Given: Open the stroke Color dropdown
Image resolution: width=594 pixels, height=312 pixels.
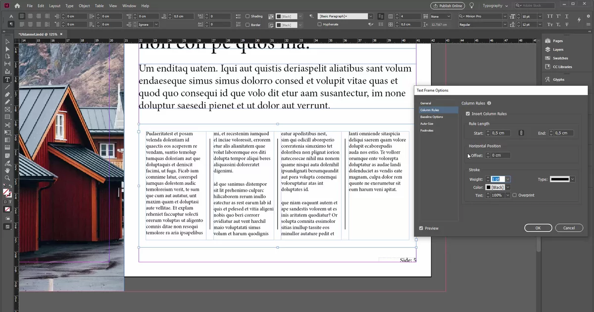Looking at the screenshot, I should [507, 187].
